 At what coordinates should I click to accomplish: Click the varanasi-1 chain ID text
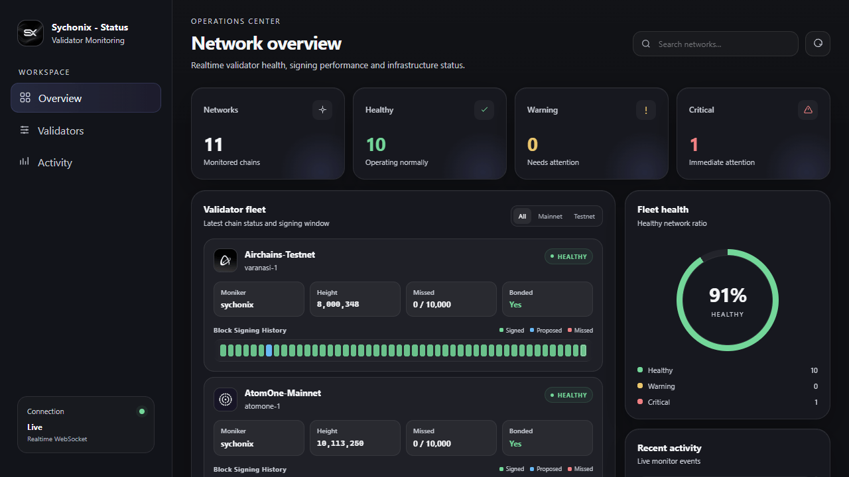[261, 268]
